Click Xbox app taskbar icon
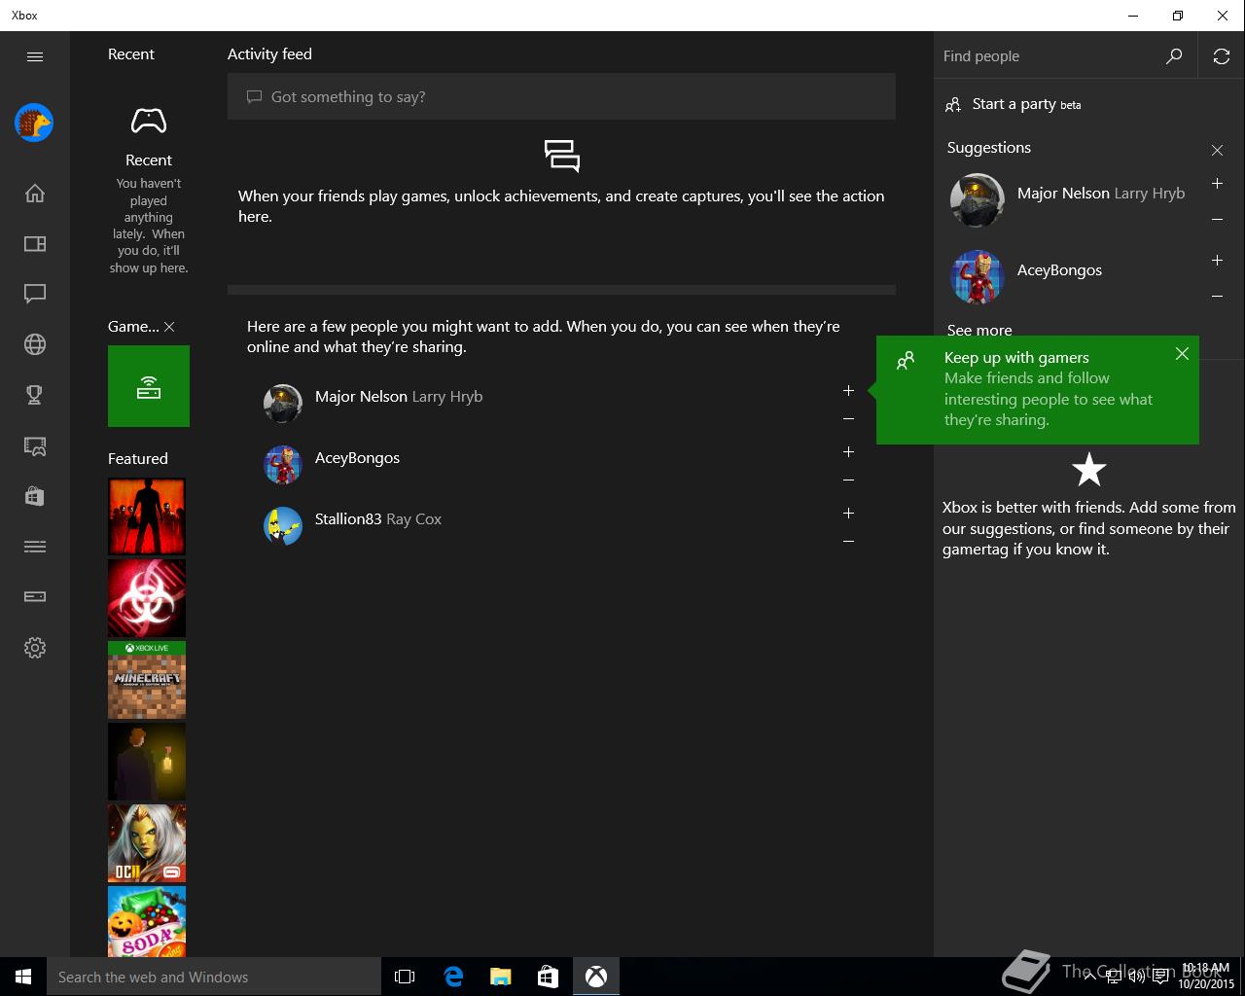 point(596,977)
